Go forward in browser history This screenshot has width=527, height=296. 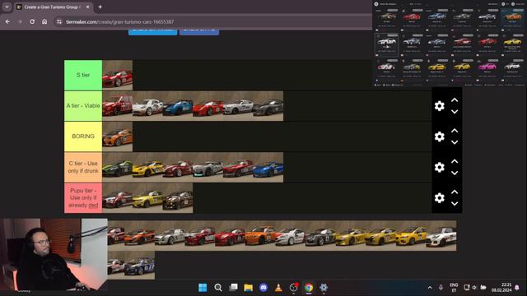(x=20, y=21)
